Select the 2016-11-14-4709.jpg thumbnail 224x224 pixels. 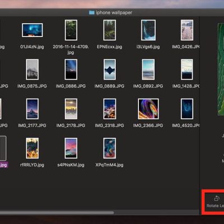point(71,30)
